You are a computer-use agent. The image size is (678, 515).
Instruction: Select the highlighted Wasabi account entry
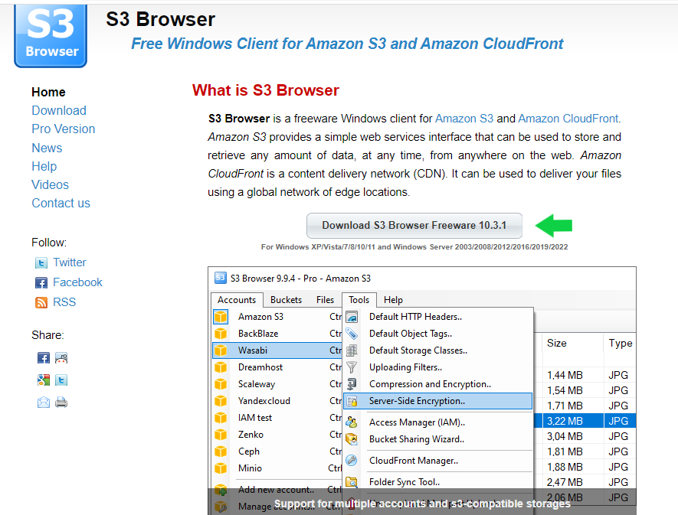[277, 350]
